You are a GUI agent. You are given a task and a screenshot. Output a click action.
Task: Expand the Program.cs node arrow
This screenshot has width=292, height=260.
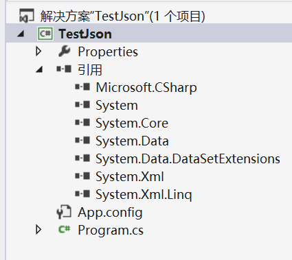(38, 230)
